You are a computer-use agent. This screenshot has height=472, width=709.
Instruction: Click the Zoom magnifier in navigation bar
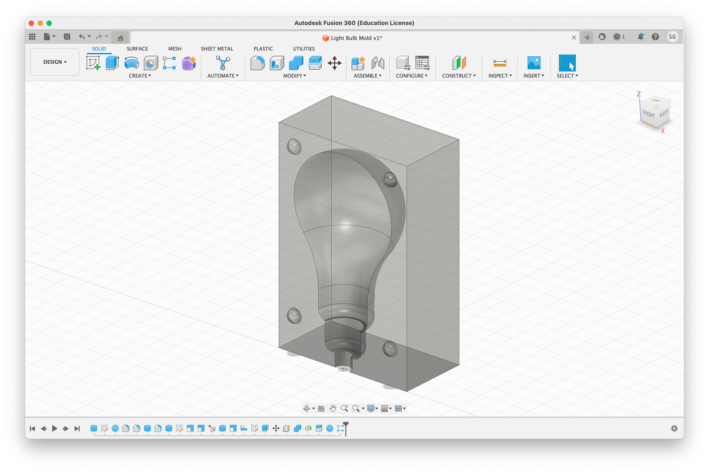pyautogui.click(x=344, y=409)
